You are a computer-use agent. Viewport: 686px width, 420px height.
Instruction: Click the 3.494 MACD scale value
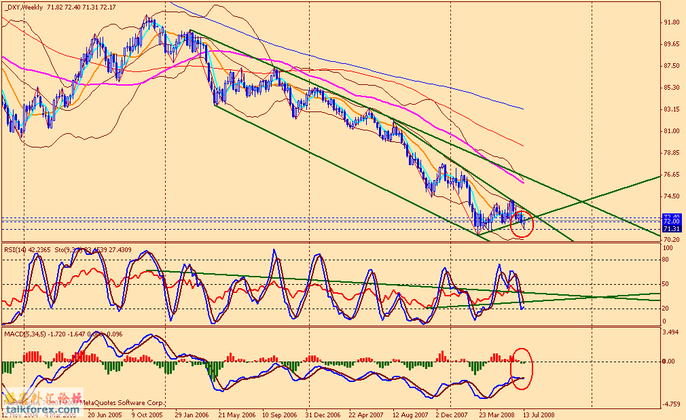(671, 332)
